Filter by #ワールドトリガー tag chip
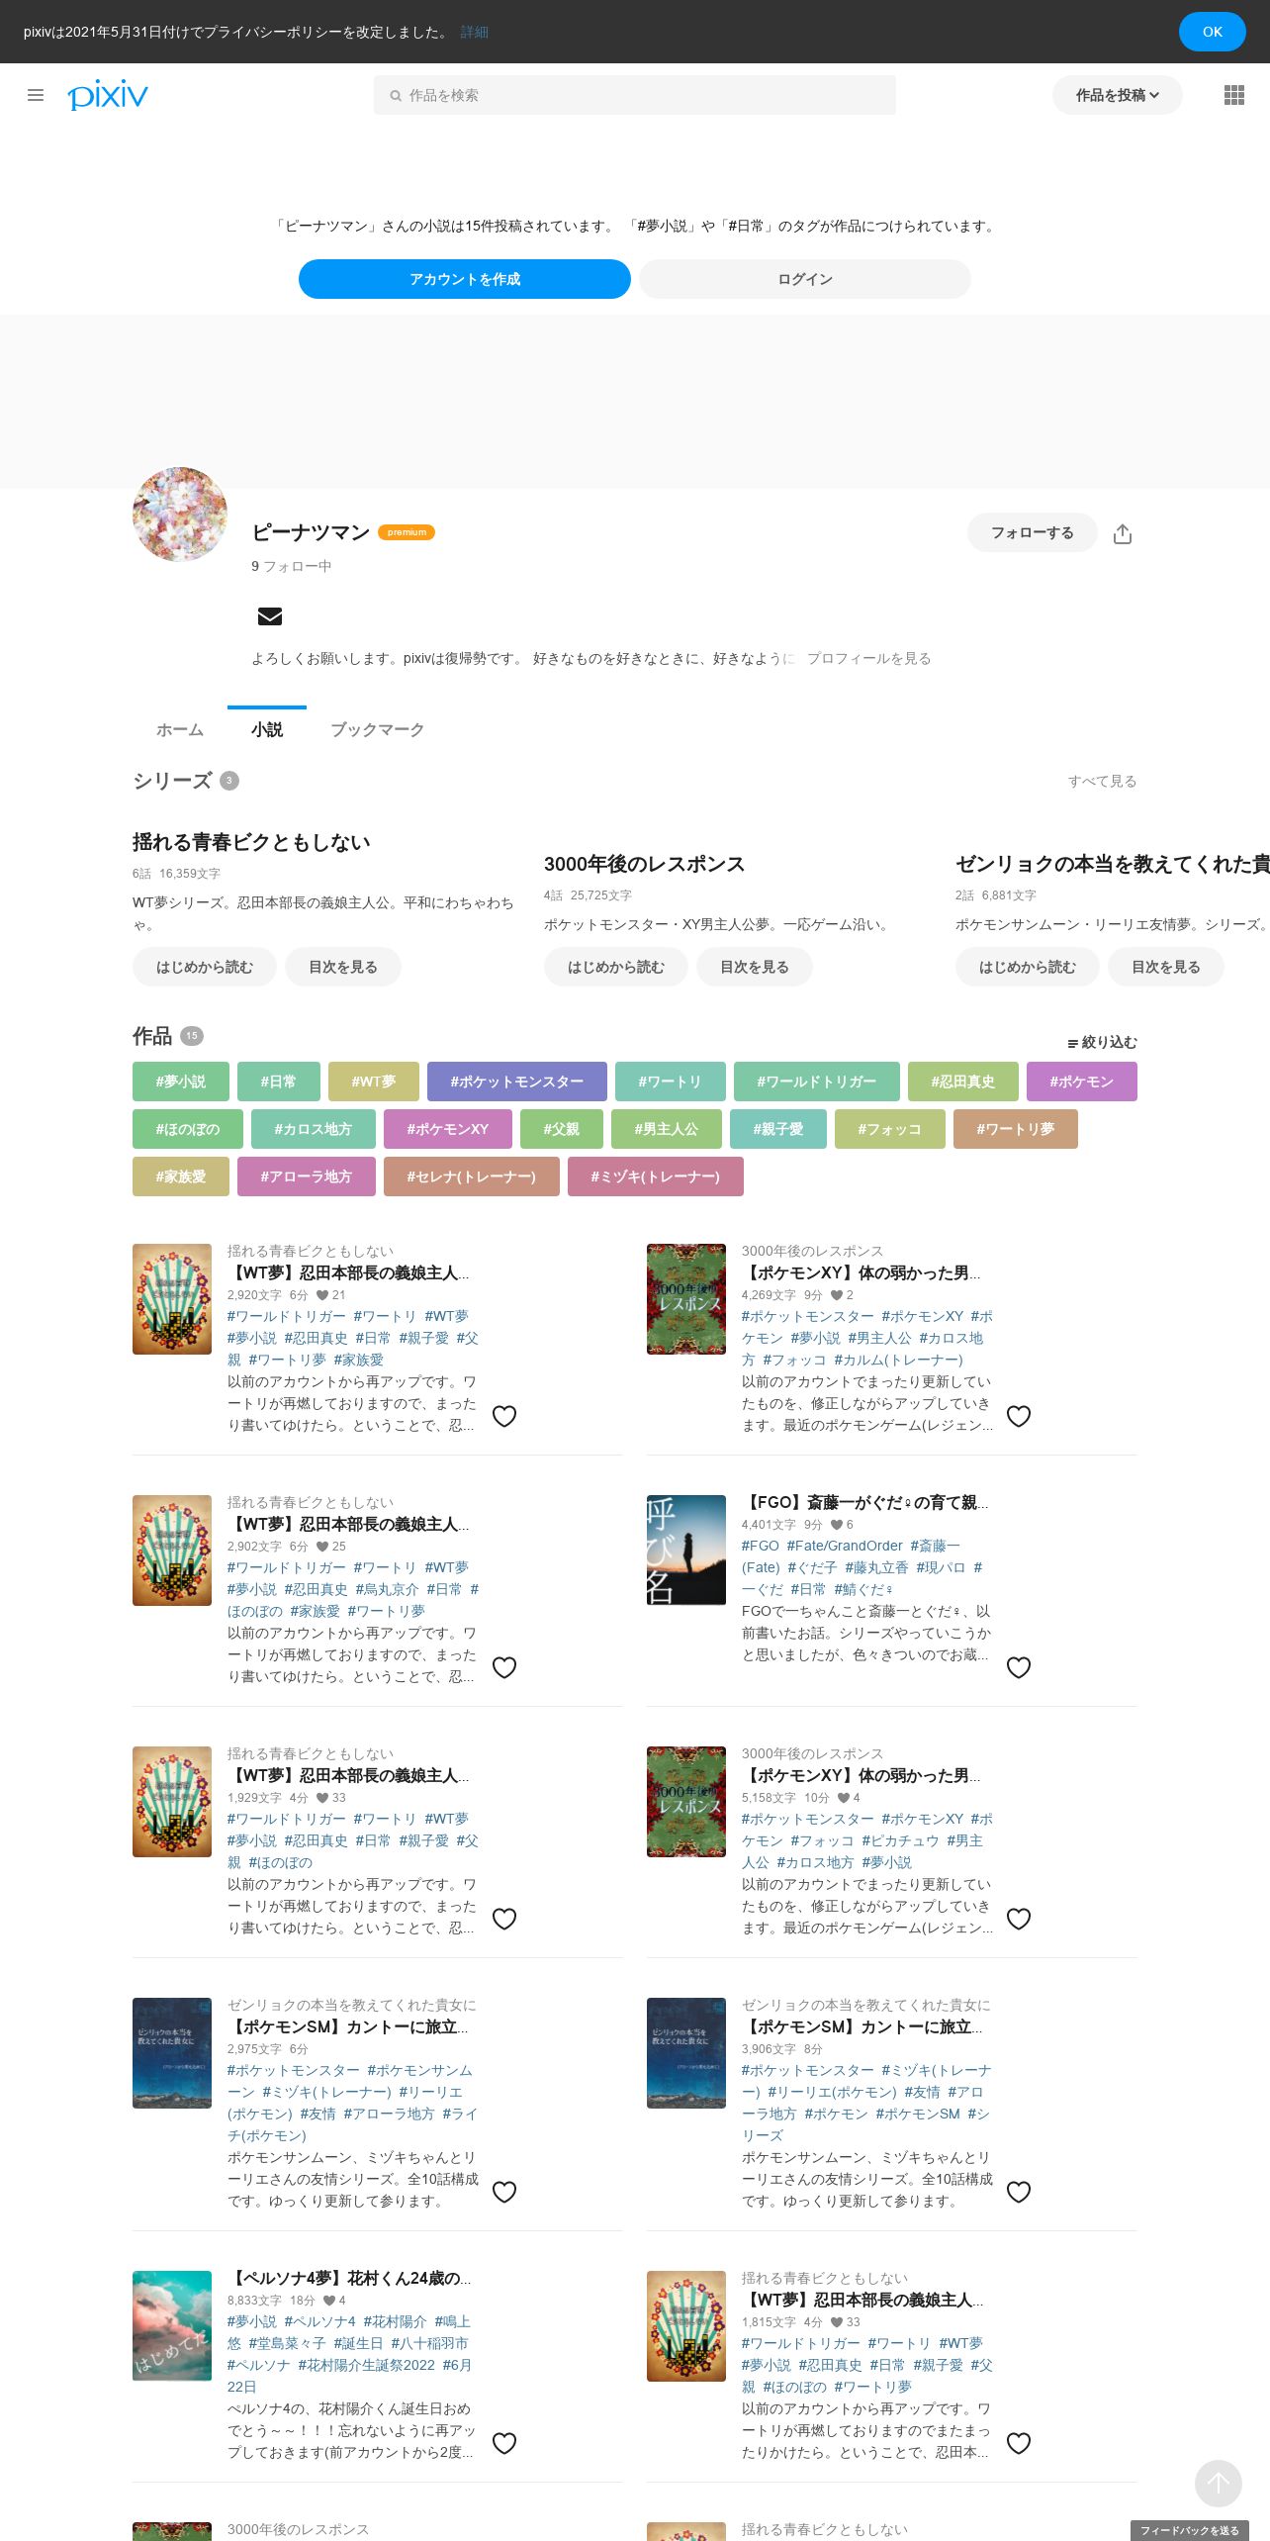Screen dimensions: 1270x2541 point(816,1082)
